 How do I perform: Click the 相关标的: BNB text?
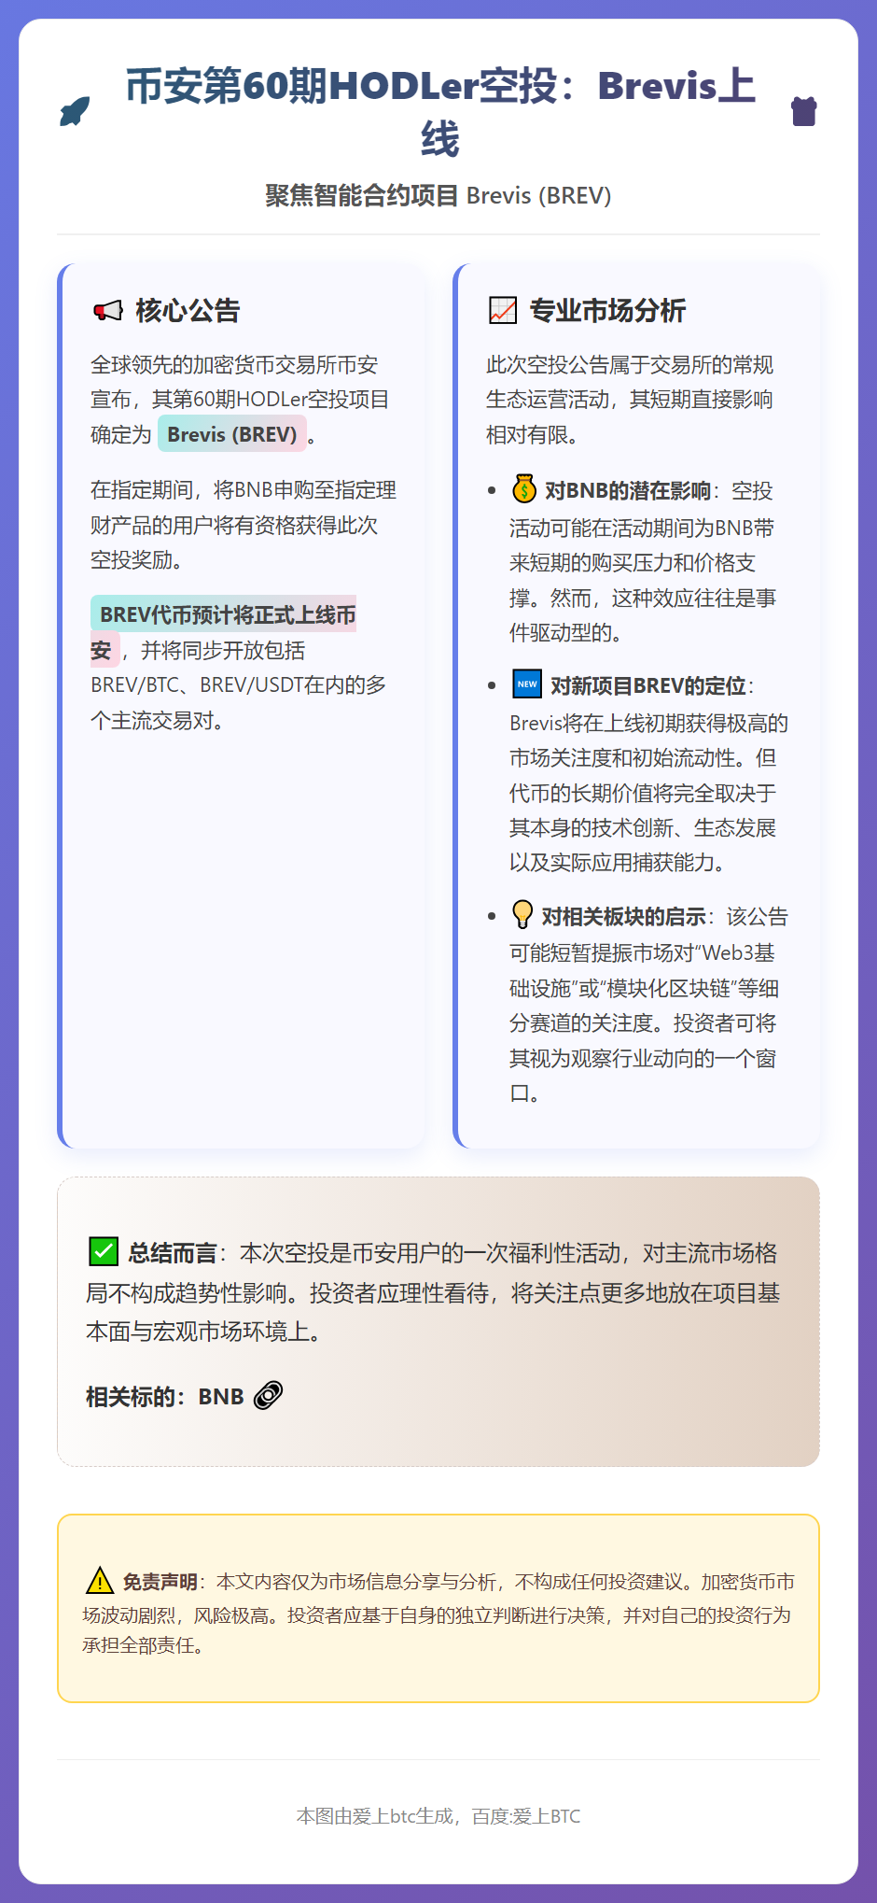tap(165, 1397)
